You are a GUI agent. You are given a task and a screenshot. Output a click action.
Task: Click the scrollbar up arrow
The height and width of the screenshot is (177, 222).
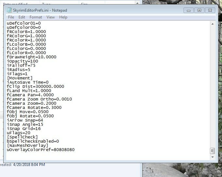213,24
